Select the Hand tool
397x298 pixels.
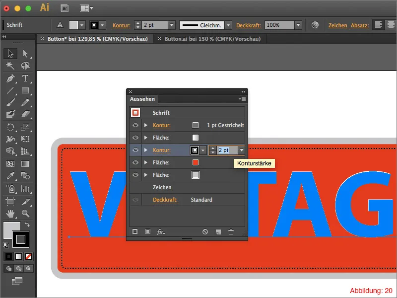pyautogui.click(x=10, y=214)
